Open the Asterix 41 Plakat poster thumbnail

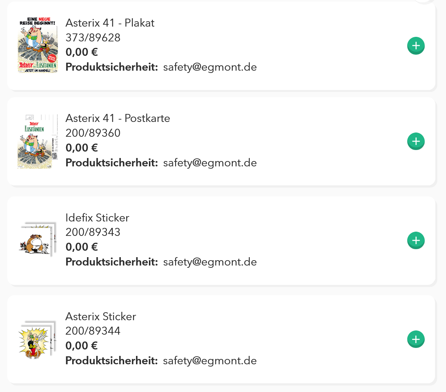pos(38,45)
